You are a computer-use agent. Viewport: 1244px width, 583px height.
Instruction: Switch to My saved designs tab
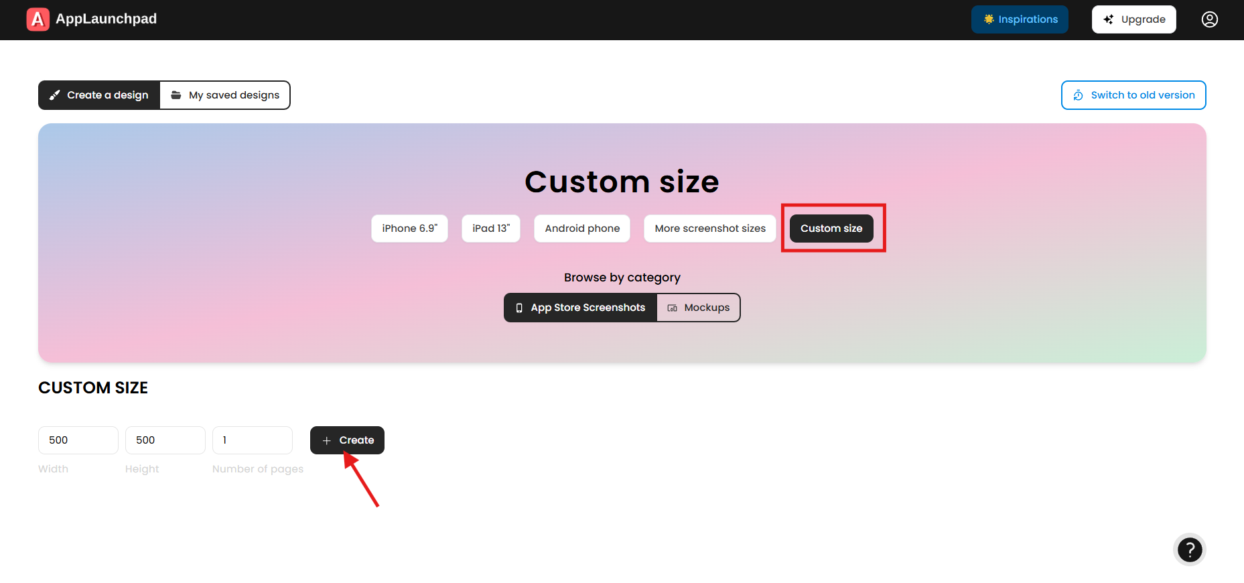click(225, 95)
